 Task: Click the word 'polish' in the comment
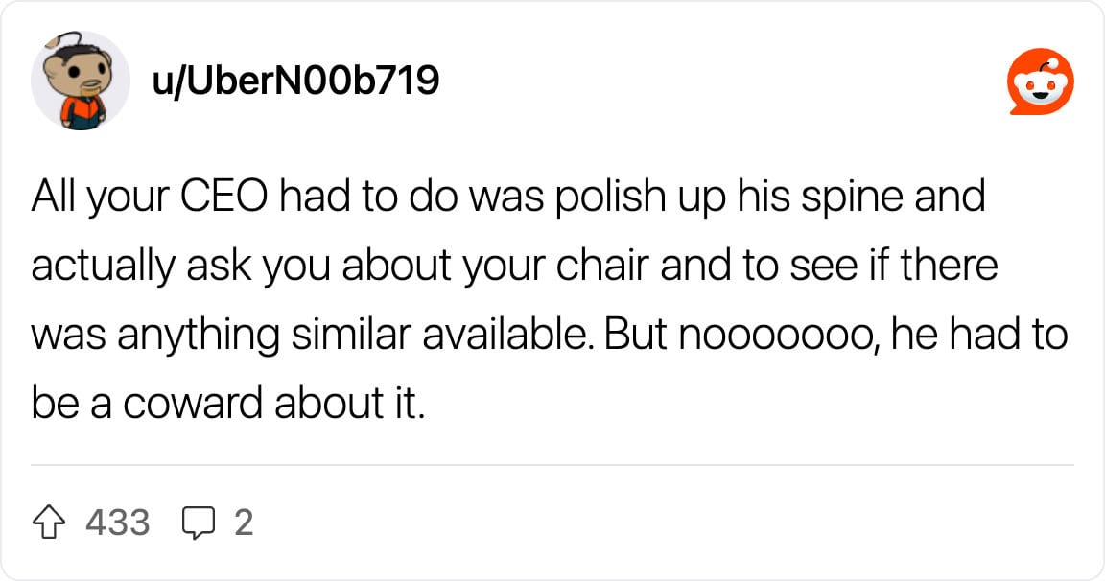pos(612,198)
